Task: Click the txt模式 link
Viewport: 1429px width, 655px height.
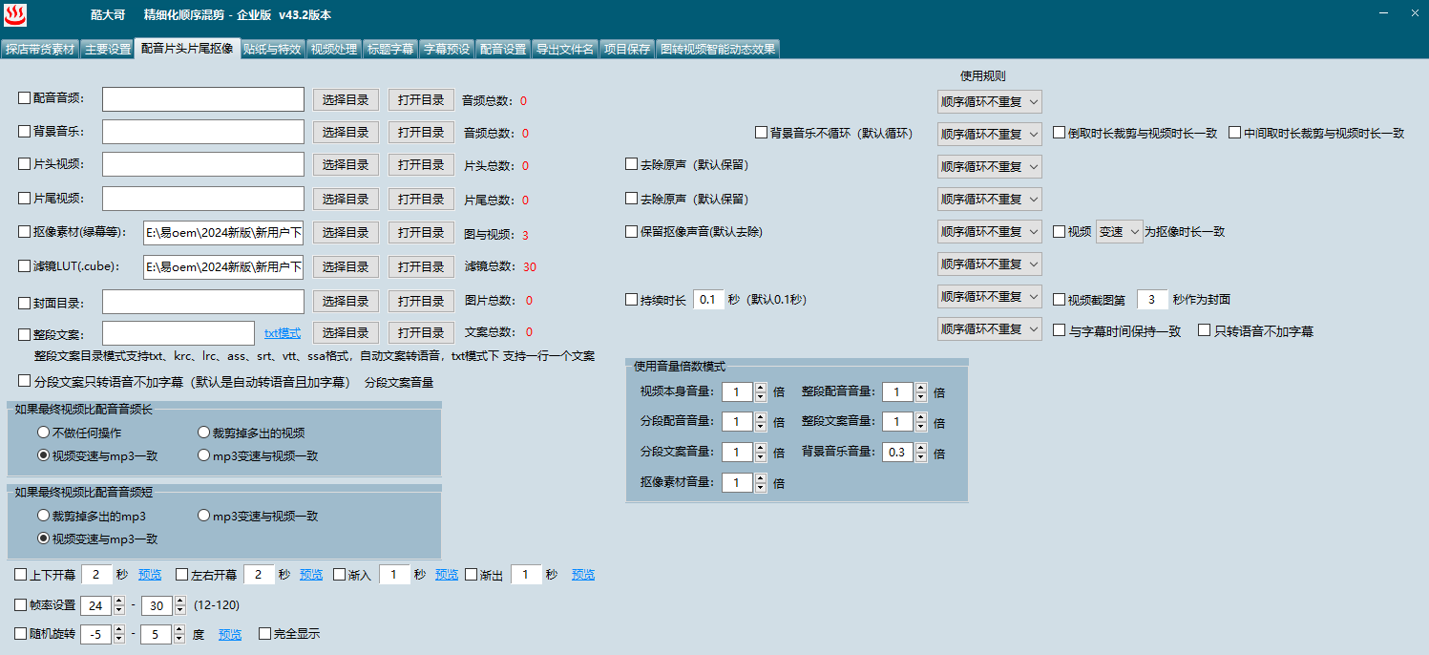Action: point(283,333)
